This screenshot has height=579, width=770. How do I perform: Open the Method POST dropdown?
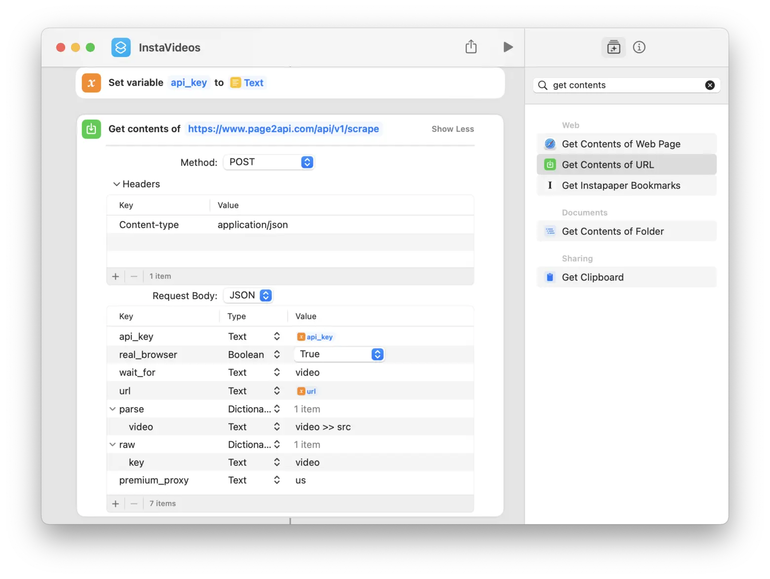coord(269,162)
